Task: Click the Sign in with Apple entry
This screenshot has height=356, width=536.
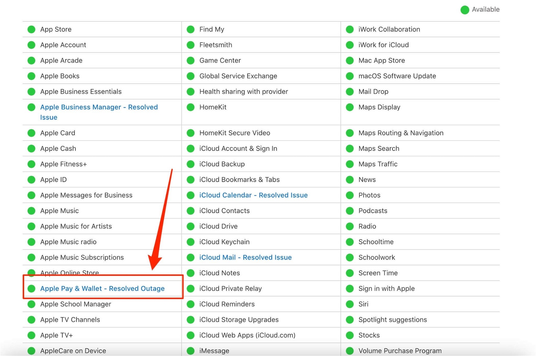Action: tap(386, 288)
